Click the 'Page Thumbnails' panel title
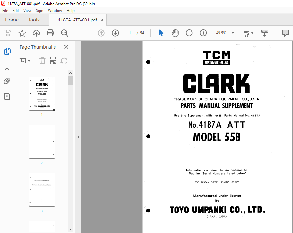 [38, 47]
